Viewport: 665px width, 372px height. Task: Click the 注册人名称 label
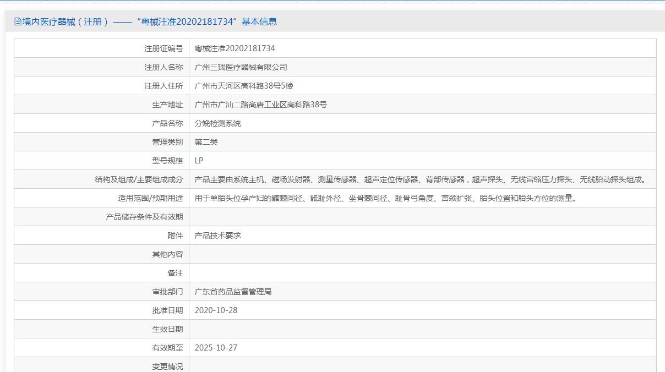point(163,67)
